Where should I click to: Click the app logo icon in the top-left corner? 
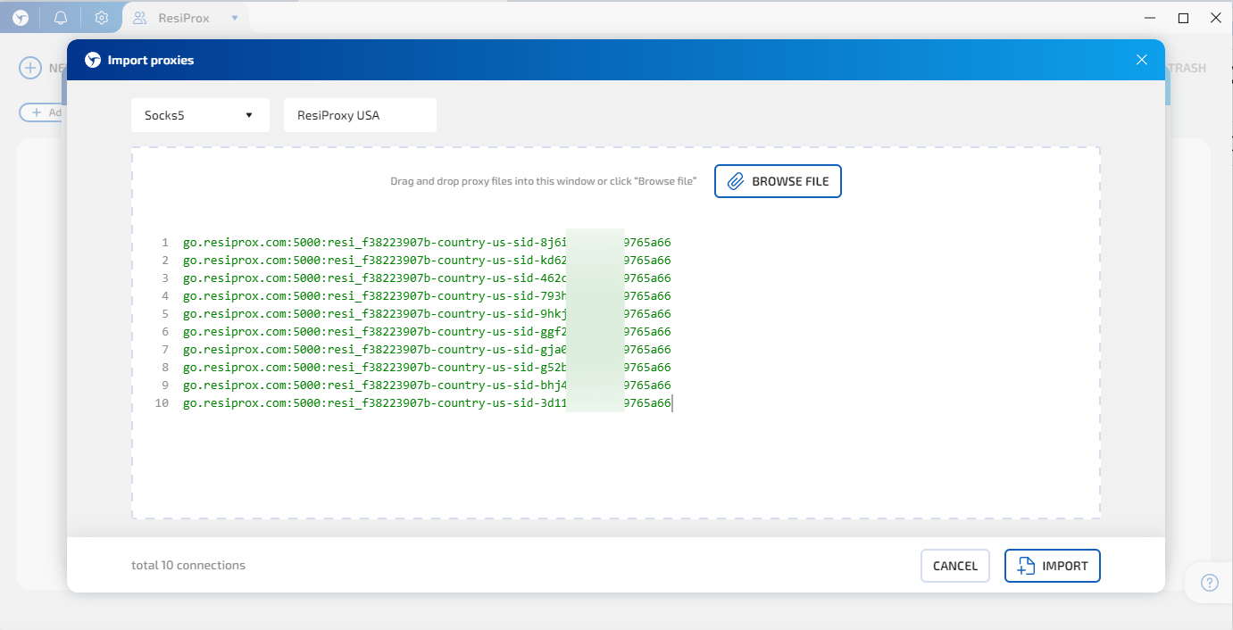point(20,17)
